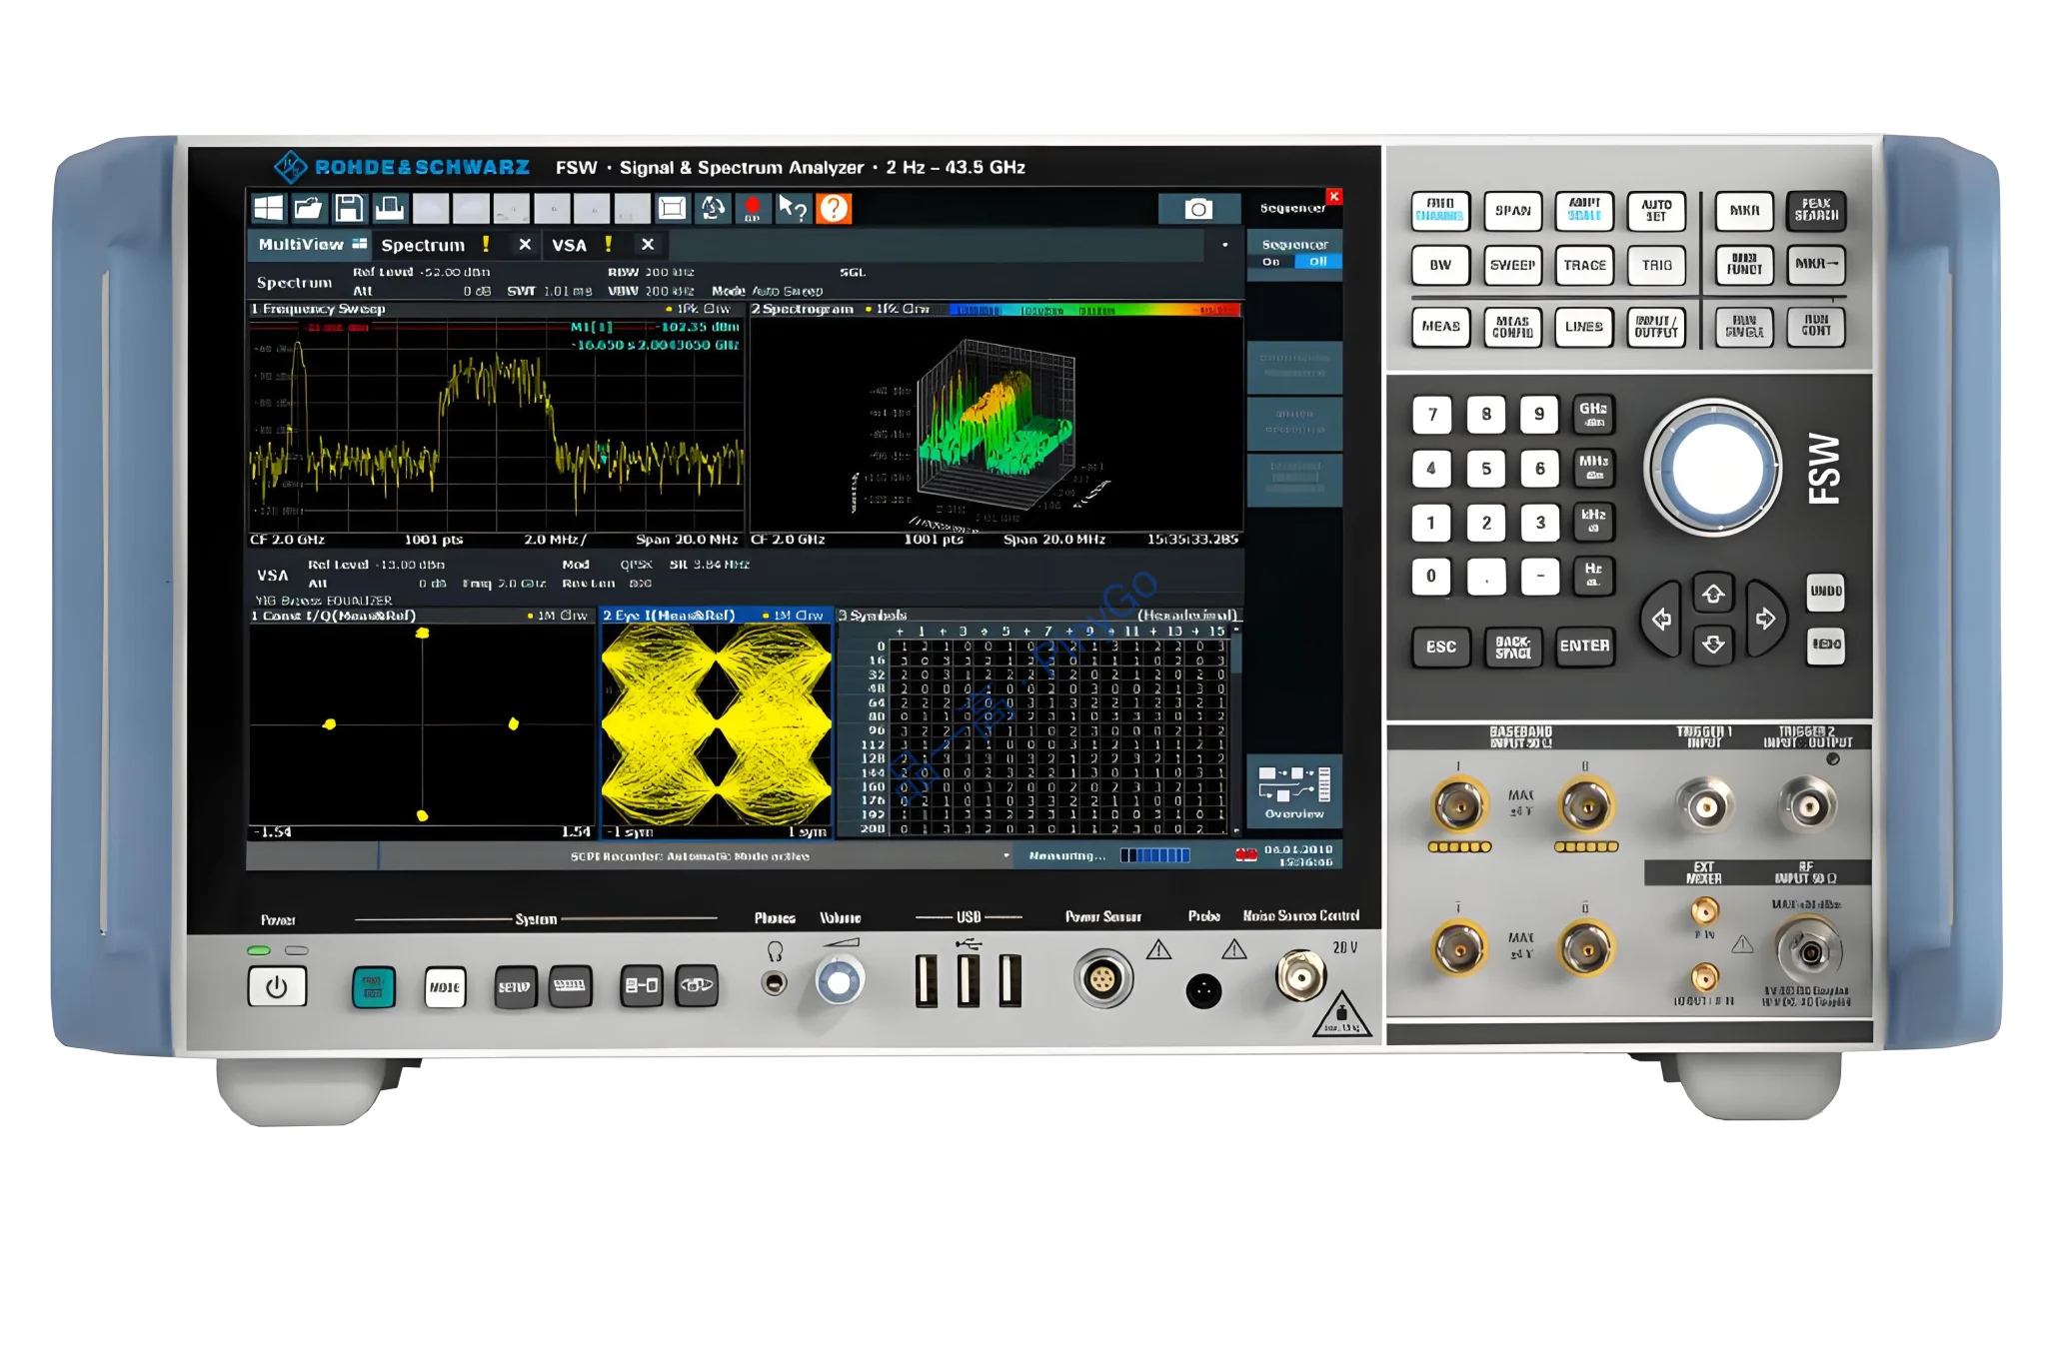Click the red record toolbar icon
The height and width of the screenshot is (1365, 2047).
coord(753,208)
